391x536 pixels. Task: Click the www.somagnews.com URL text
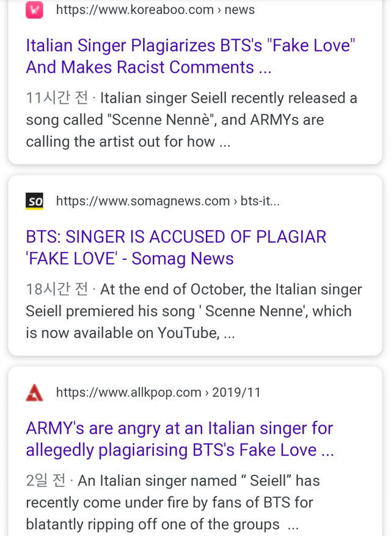pyautogui.click(x=142, y=201)
